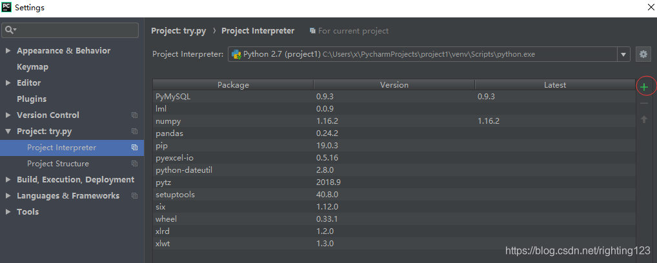The image size is (657, 263).
Task: Click copy icon beside Languages & Frameworks
Action: [x=134, y=195]
